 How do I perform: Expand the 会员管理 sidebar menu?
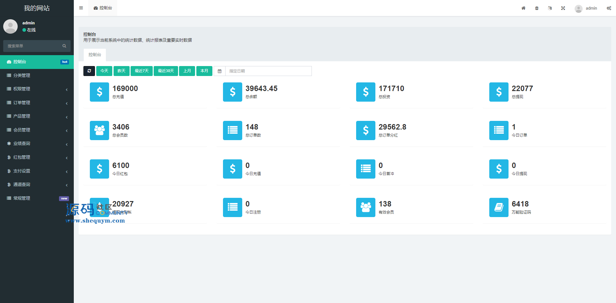37,130
